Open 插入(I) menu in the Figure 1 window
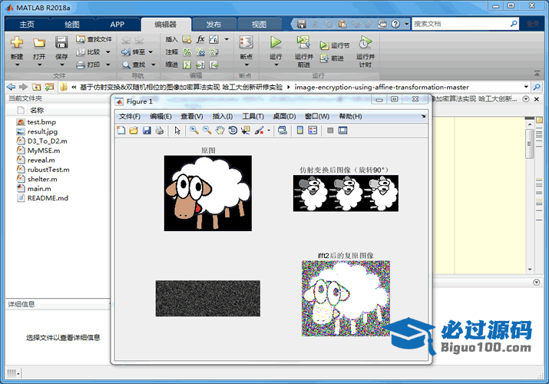 tap(223, 116)
